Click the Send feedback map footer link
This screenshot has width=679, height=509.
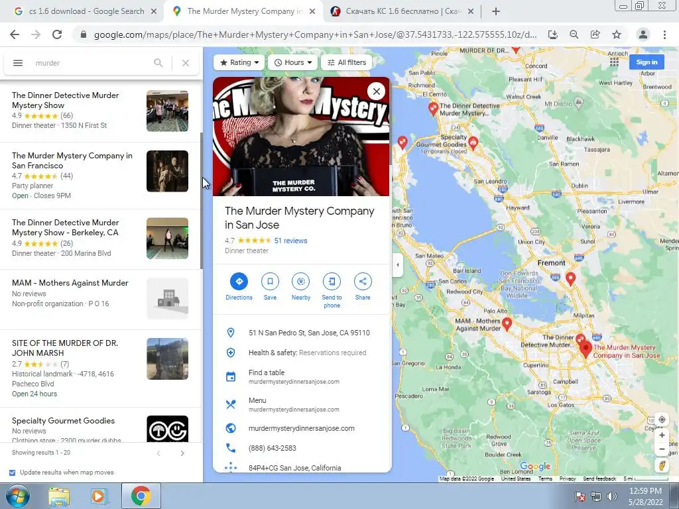pyautogui.click(x=599, y=479)
